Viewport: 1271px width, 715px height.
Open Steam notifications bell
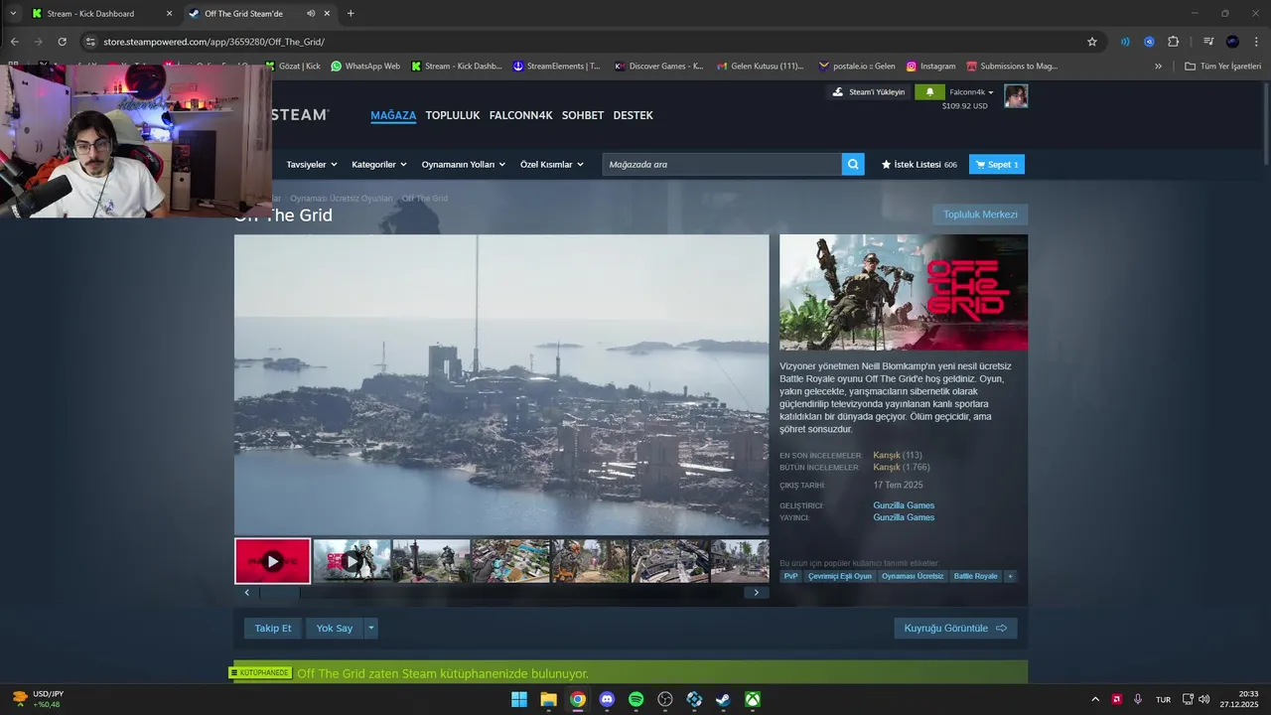point(929,91)
